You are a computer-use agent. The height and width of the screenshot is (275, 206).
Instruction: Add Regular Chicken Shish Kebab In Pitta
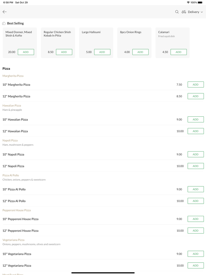64,52
